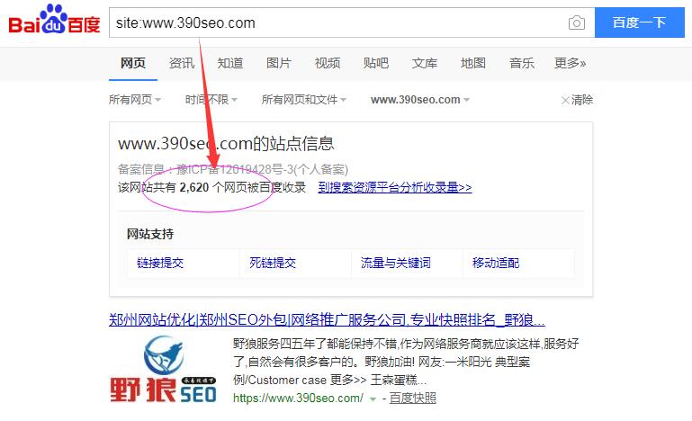Image resolution: width=692 pixels, height=421 pixels.
Task: Open the 视频 tab
Action: tap(327, 63)
